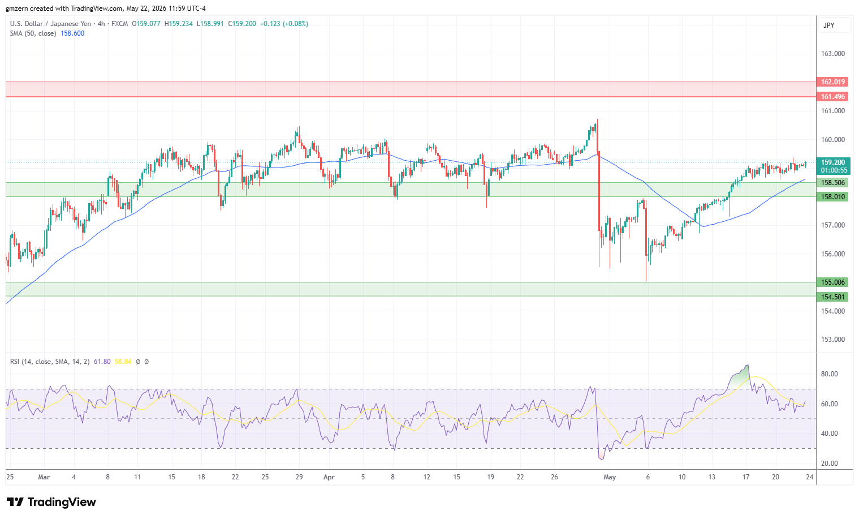
Task: Click the 153.000 price axis label
Action: pos(832,340)
